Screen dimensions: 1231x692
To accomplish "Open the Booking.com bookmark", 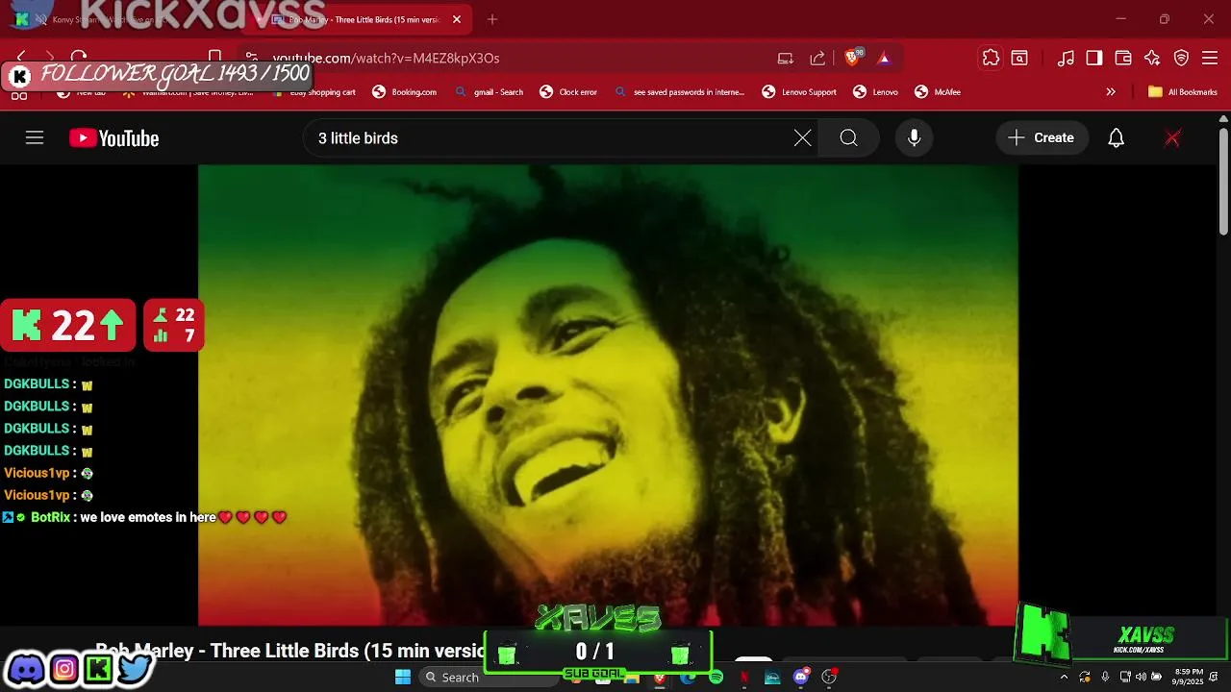I will (404, 92).
